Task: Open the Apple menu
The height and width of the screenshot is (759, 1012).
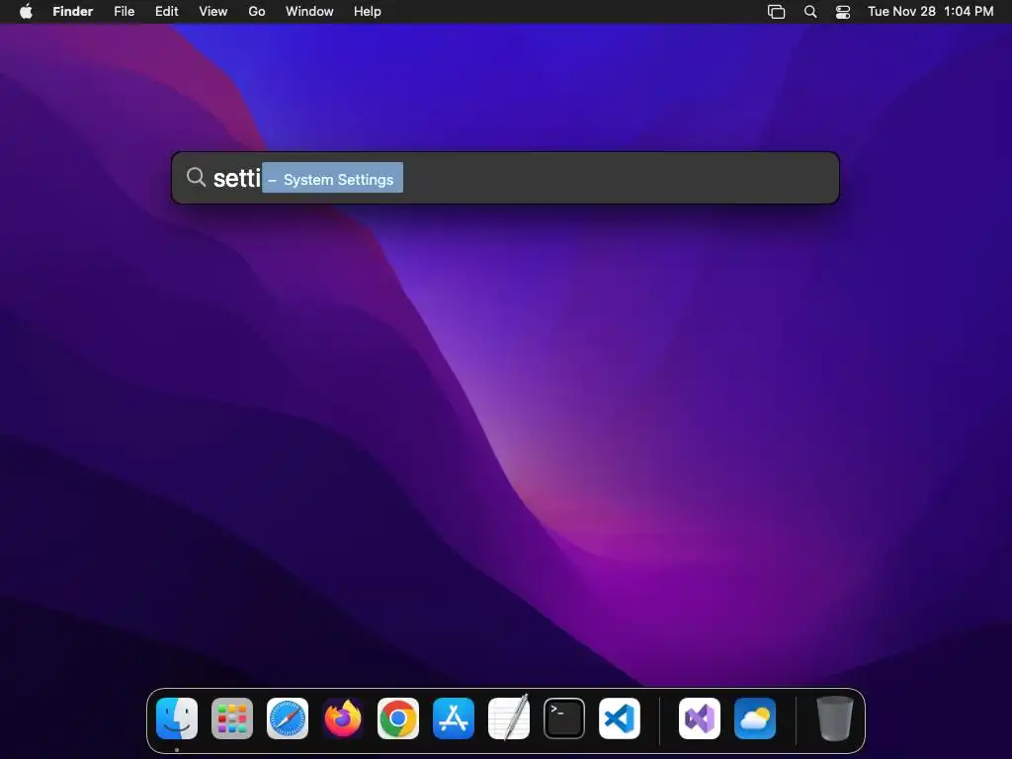Action: [26, 12]
